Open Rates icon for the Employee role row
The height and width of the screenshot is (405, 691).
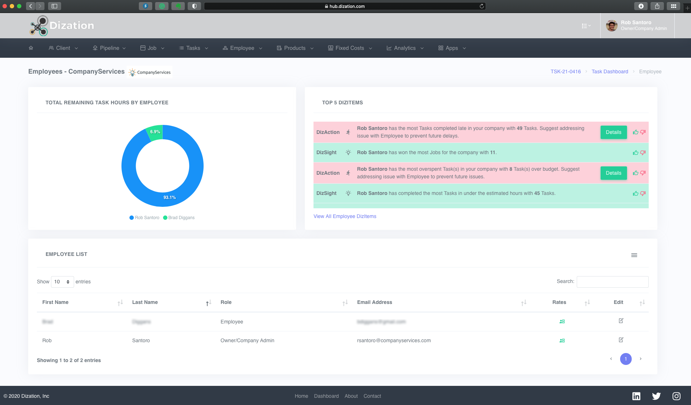pos(562,321)
